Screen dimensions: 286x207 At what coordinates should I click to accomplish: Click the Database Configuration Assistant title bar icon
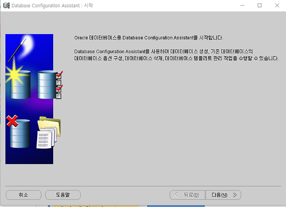coord(7,6)
